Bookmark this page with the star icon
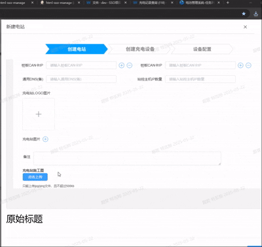 pyautogui.click(x=244, y=14)
